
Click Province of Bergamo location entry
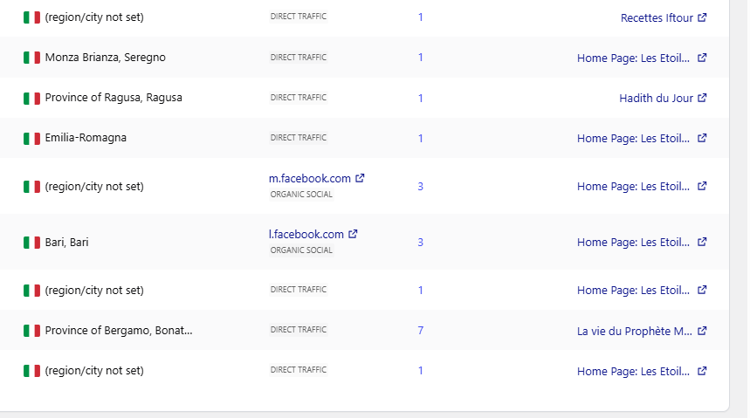coord(119,331)
